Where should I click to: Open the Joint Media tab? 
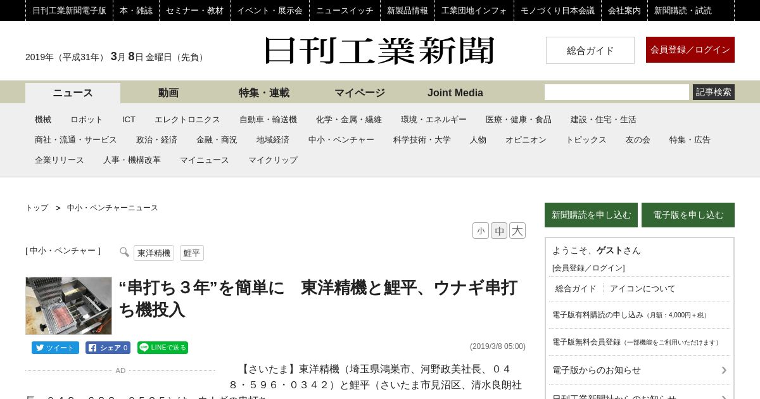455,92
